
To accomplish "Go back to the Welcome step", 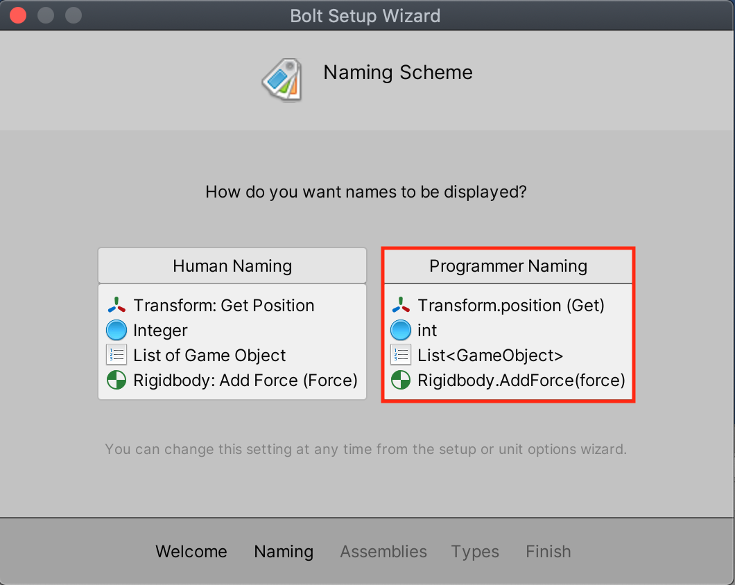I will point(191,552).
